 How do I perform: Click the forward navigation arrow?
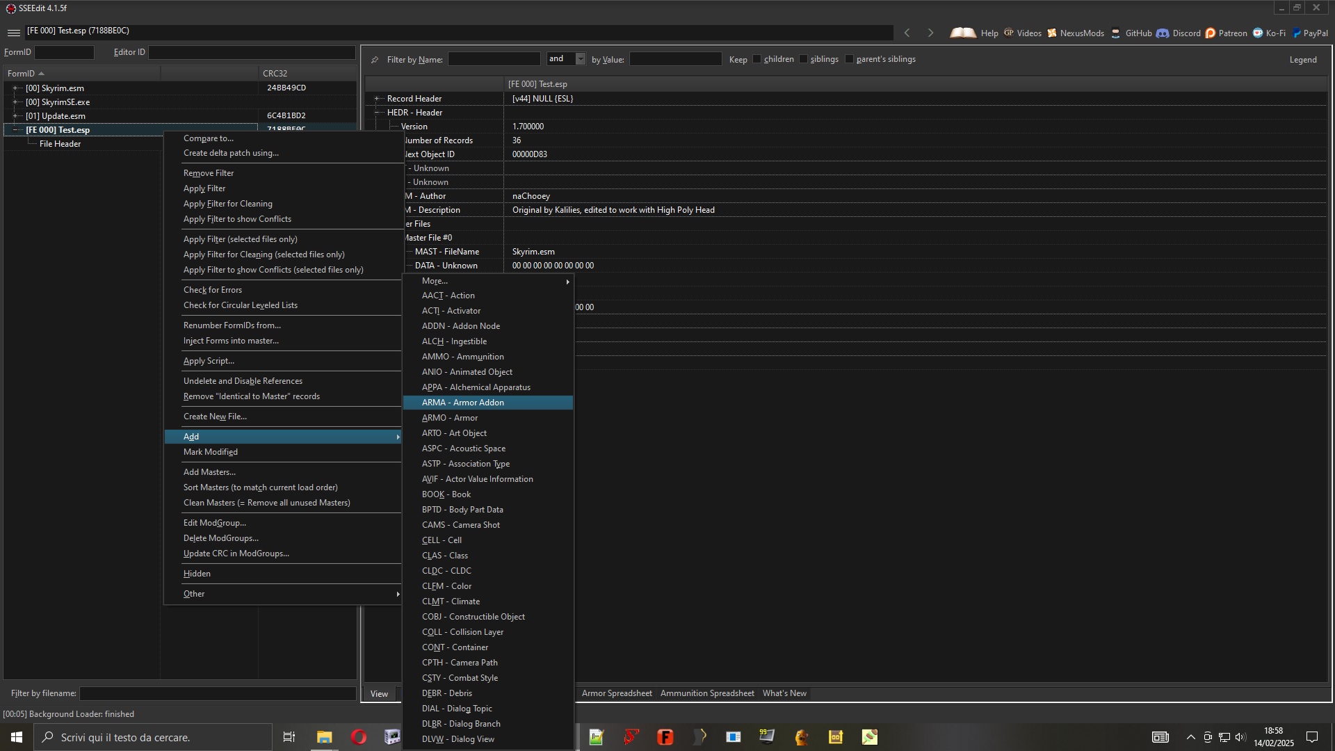931,33
